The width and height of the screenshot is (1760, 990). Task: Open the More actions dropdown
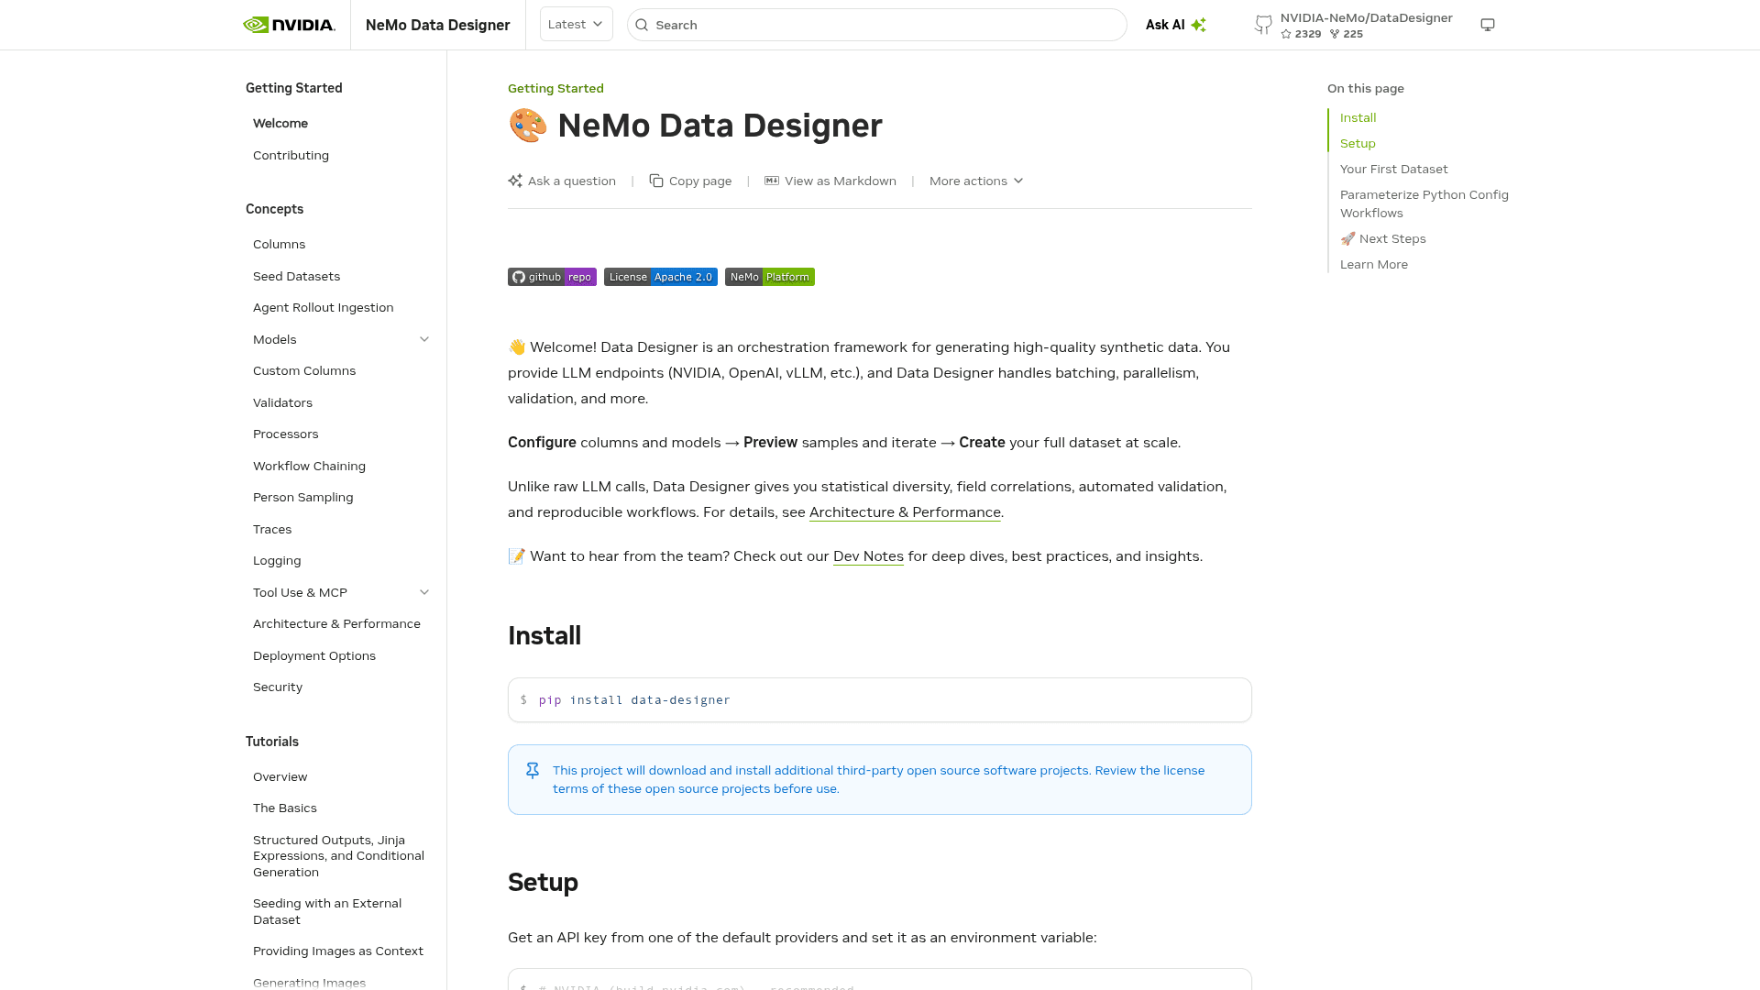coord(976,181)
